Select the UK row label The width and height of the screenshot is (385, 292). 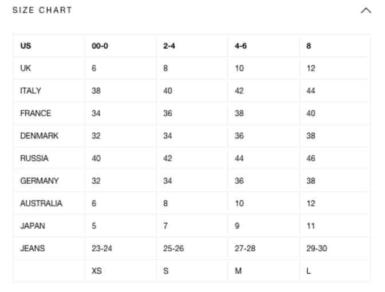[x=26, y=68]
